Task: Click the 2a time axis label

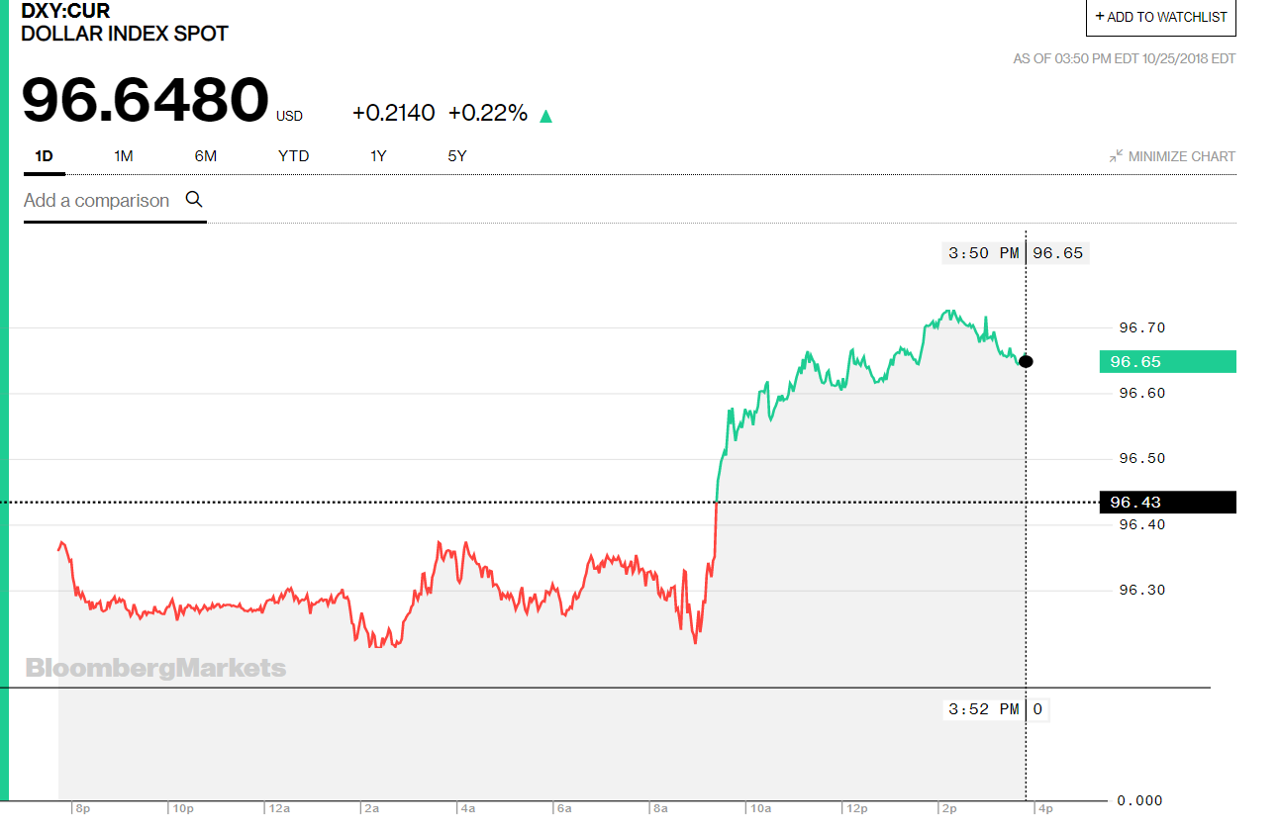Action: pos(371,808)
